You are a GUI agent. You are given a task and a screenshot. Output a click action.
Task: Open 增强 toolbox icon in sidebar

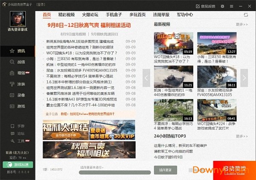coord(12,73)
